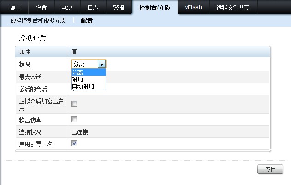Choose 附加 in the status list
This screenshot has height=185, width=291.
[x=89, y=79]
